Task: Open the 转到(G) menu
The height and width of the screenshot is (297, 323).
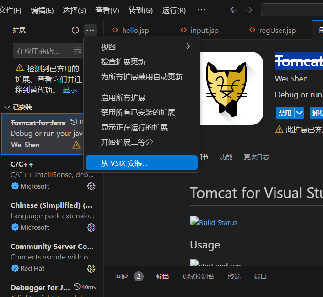Action: click(x=140, y=10)
